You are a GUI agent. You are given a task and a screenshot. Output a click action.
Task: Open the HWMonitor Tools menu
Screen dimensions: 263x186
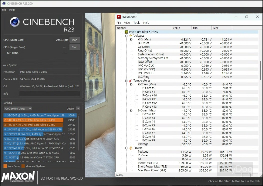(137, 23)
